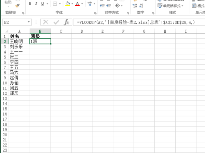Click cell containing 赵倩

[19, 78]
